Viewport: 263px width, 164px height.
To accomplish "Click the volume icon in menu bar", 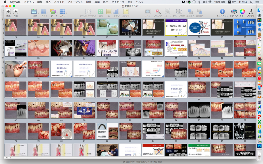I will tap(205, 2).
